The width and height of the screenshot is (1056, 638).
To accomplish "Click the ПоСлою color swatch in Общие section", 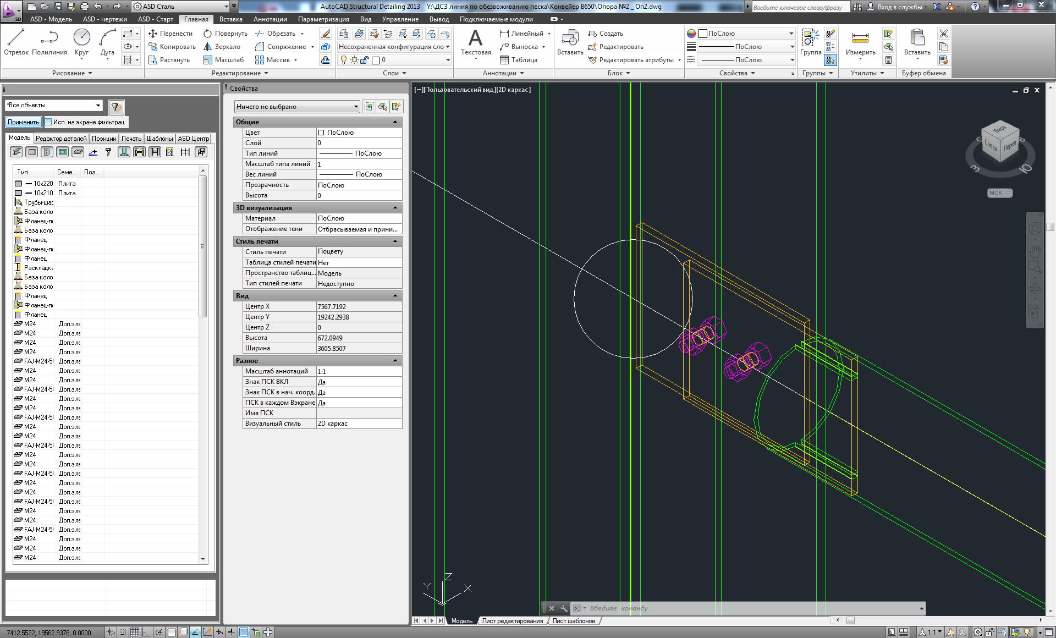I will [321, 132].
